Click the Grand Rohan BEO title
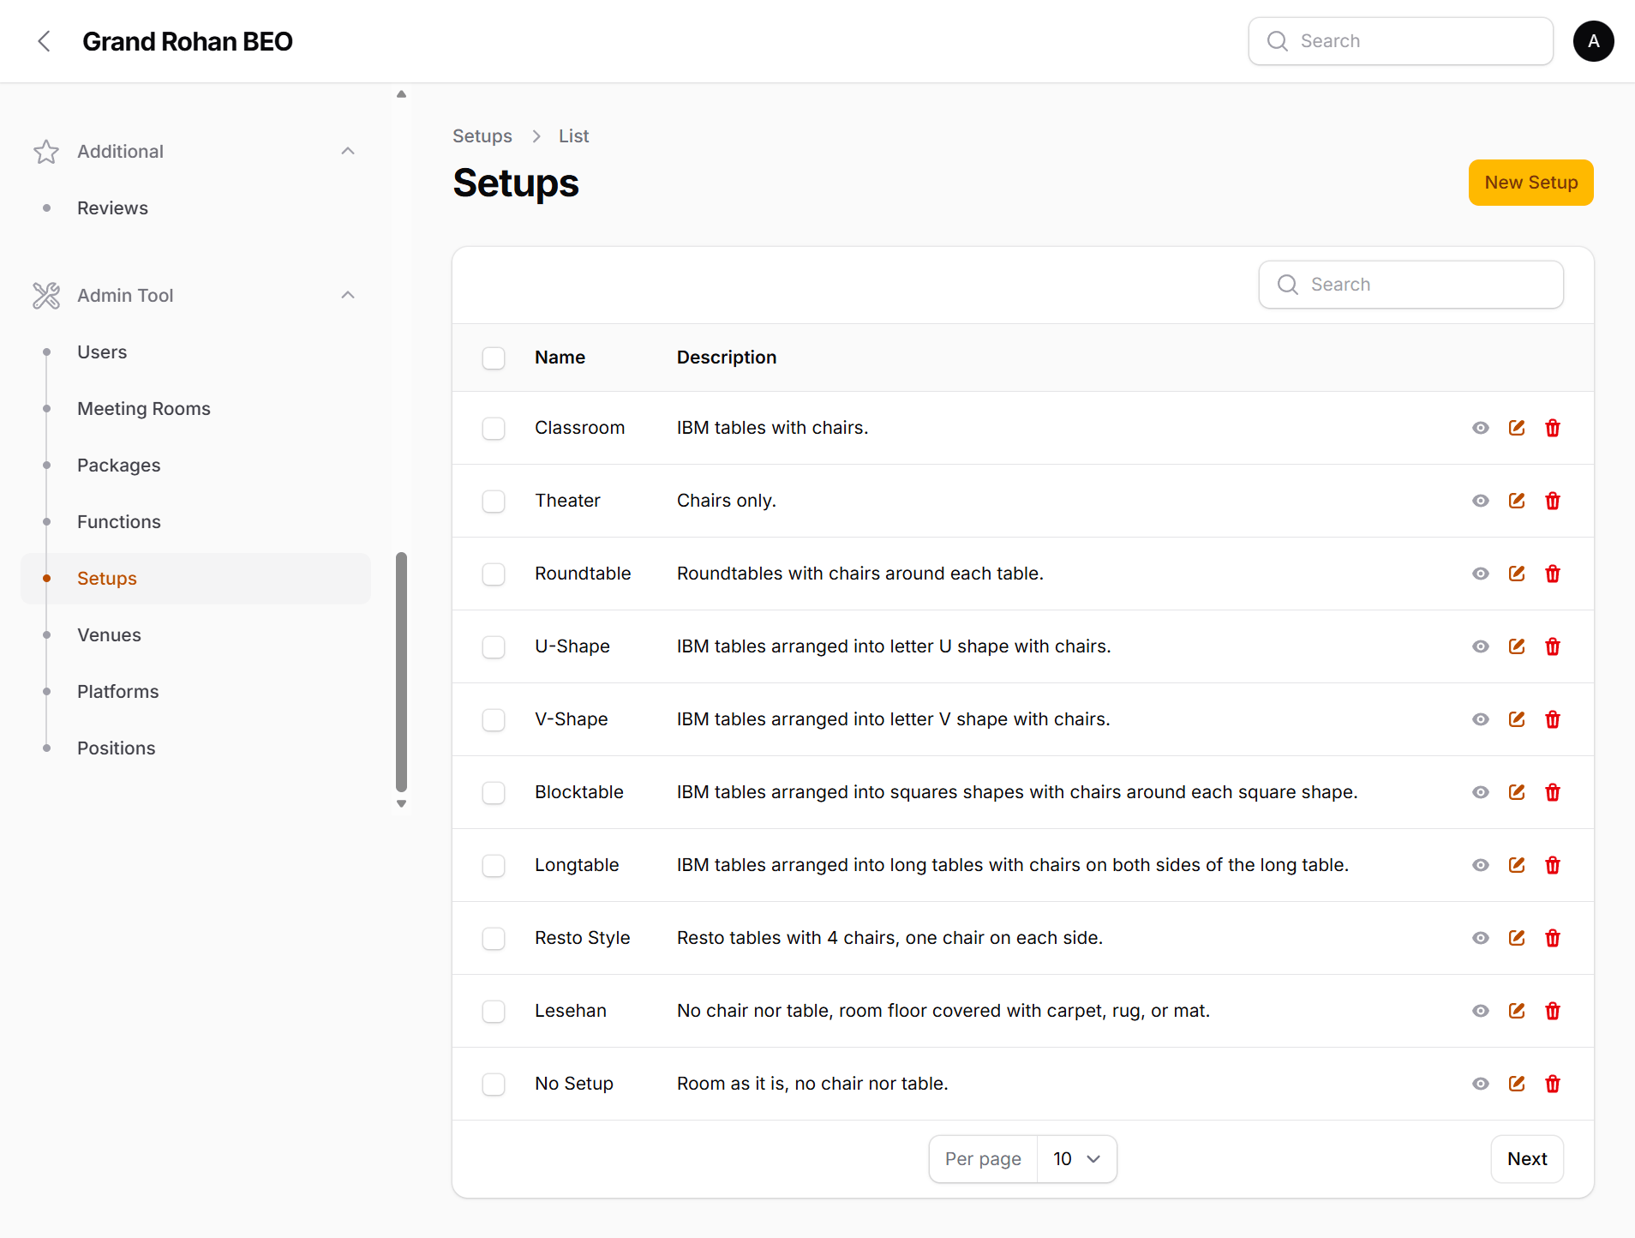The image size is (1635, 1238). click(188, 41)
